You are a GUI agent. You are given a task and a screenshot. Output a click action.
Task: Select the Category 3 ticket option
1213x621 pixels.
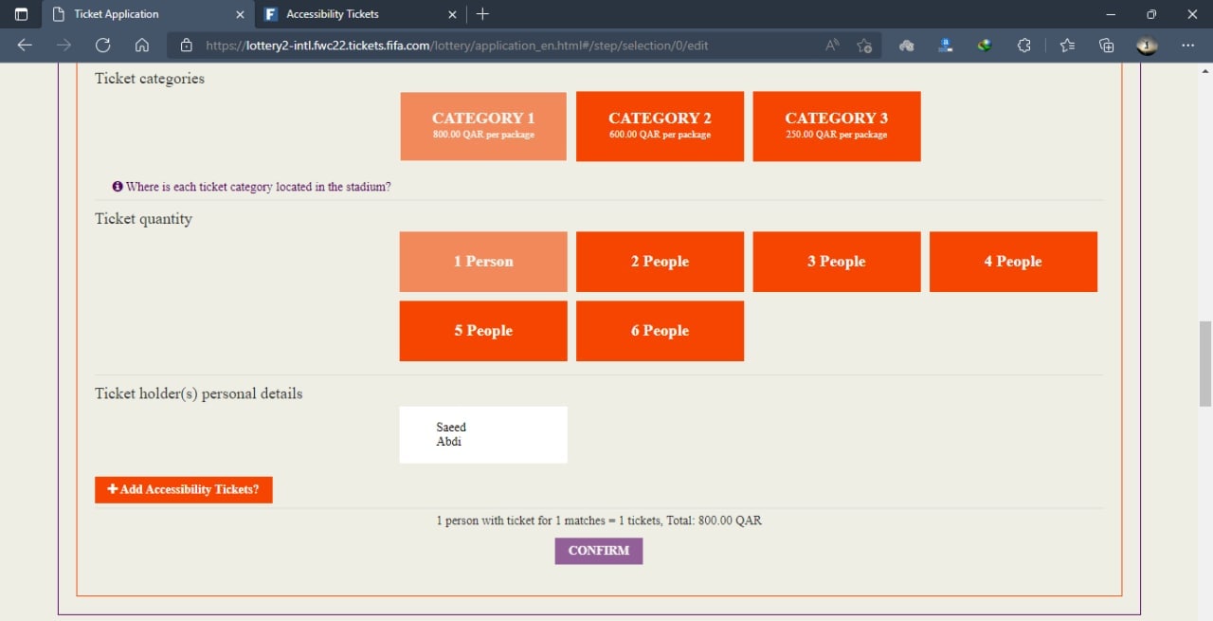(836, 126)
